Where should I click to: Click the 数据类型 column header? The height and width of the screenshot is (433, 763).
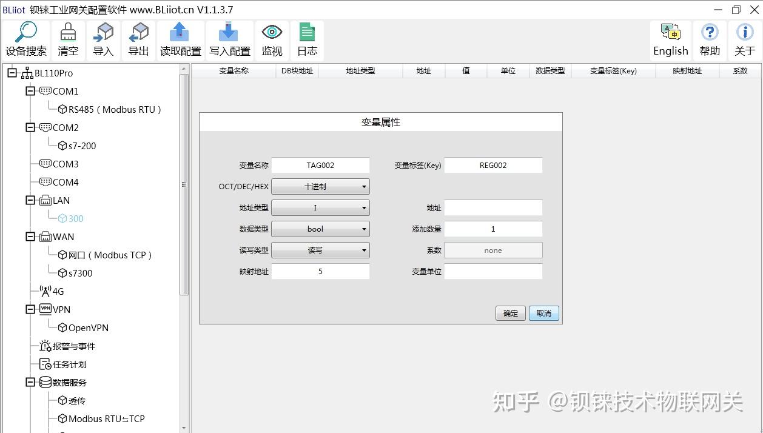point(550,71)
